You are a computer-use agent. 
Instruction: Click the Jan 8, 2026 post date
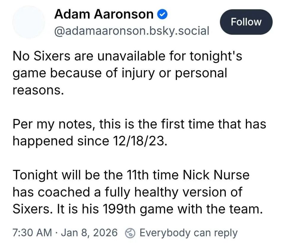89,233
